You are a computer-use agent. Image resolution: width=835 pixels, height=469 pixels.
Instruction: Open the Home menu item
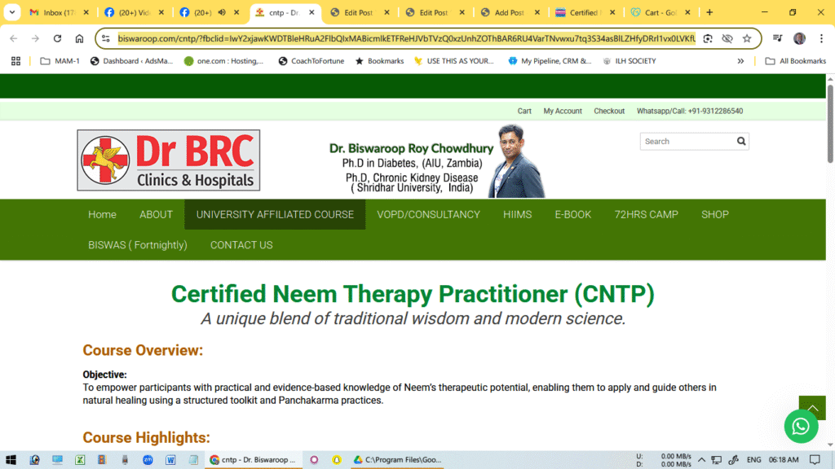point(102,215)
